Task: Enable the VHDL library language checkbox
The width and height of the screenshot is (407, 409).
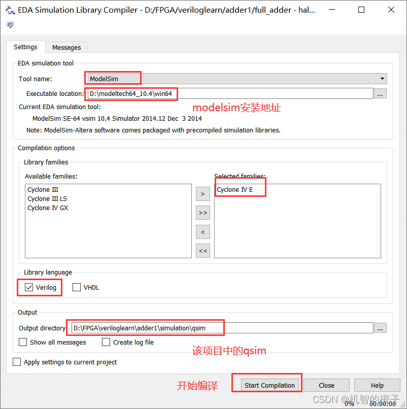Action: tap(77, 287)
